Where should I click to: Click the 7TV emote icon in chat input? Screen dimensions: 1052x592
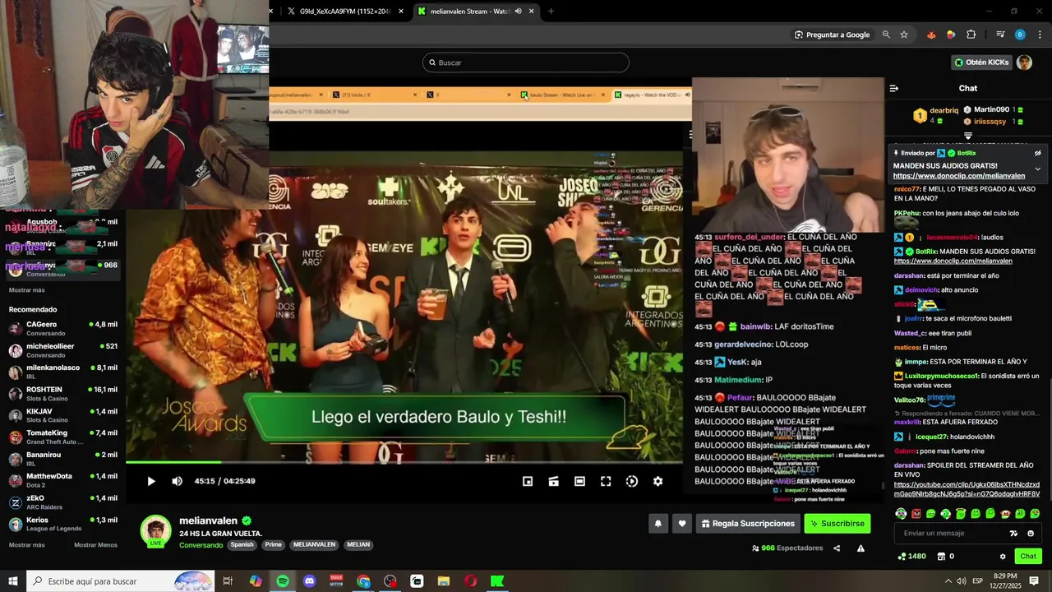tap(1013, 534)
